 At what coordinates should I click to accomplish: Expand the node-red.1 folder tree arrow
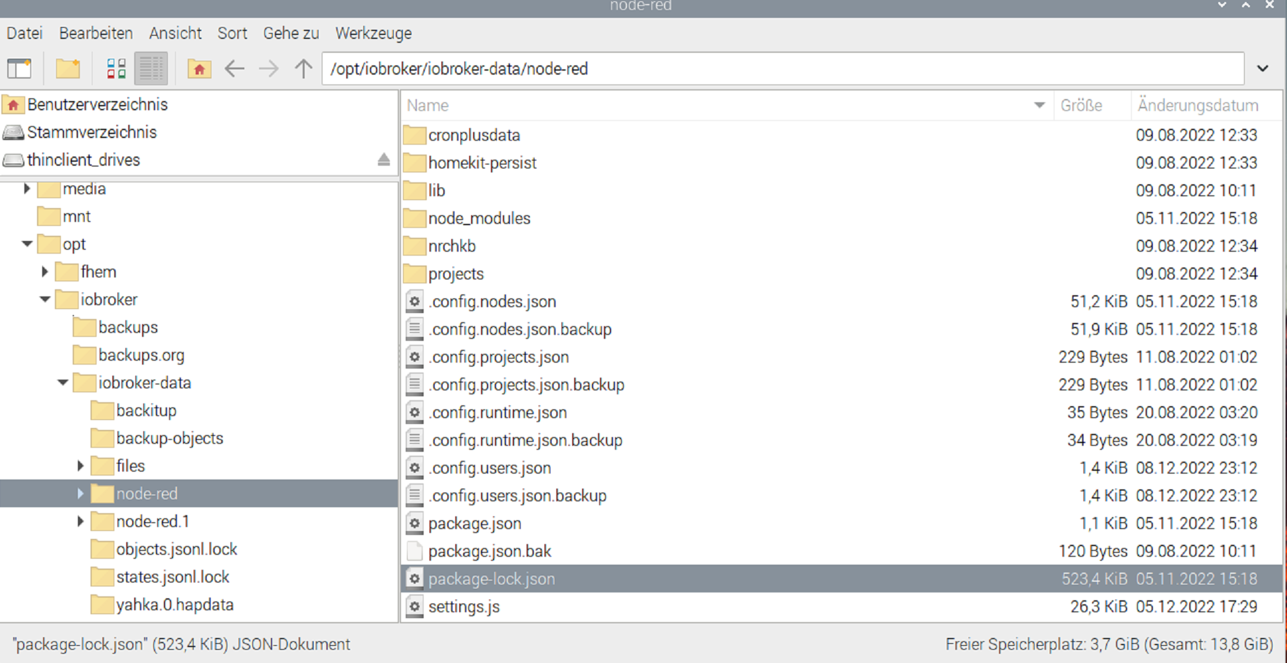click(x=81, y=522)
